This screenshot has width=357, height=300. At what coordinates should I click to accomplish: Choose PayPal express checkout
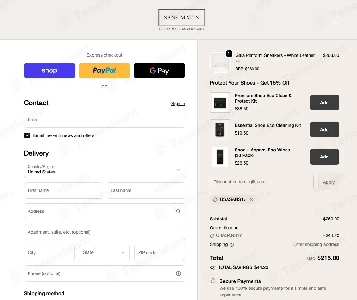104,71
